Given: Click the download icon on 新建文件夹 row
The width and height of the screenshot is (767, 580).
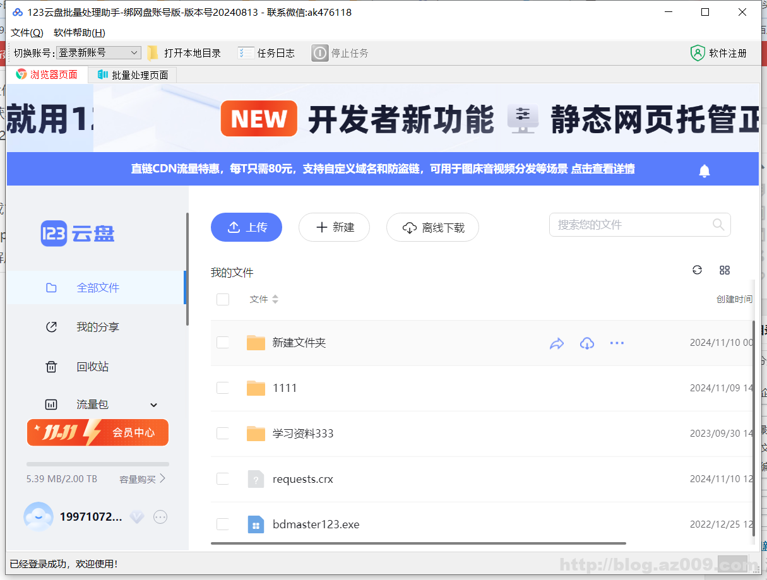Looking at the screenshot, I should (587, 343).
